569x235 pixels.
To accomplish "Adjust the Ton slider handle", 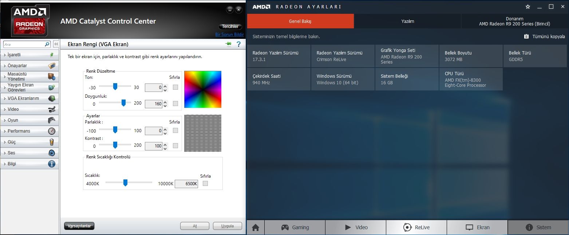I will pyautogui.click(x=115, y=86).
